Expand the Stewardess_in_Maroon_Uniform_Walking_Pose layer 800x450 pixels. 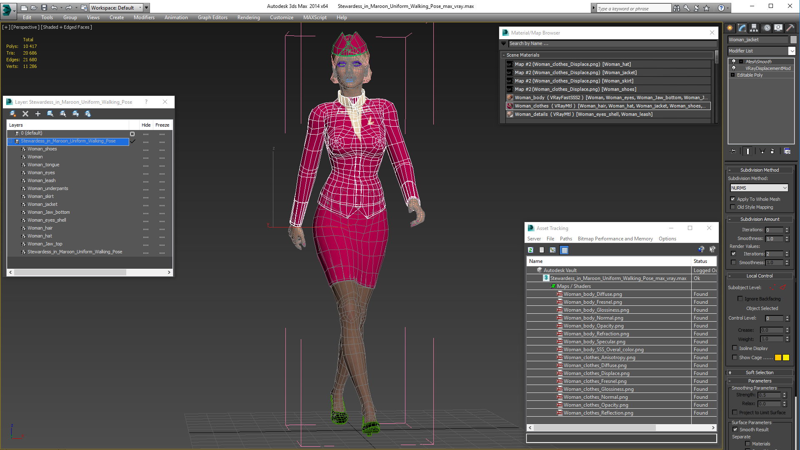click(x=10, y=141)
